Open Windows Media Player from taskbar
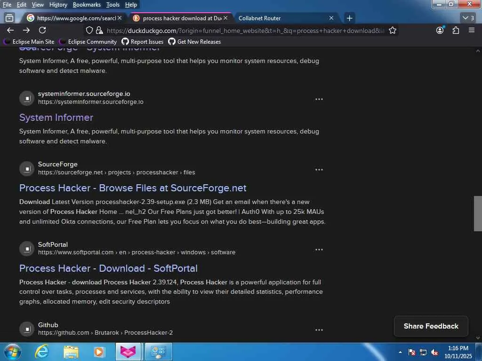The image size is (482, 361). [99, 352]
